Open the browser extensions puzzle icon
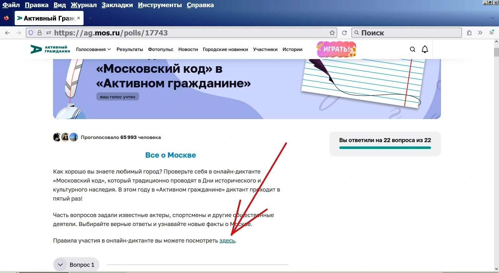Viewport: 499px width, 273px height. (x=469, y=33)
